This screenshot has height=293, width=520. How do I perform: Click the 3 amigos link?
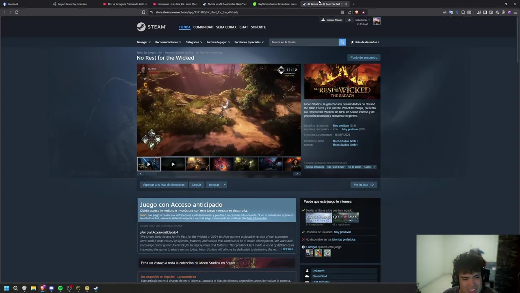[312, 247]
